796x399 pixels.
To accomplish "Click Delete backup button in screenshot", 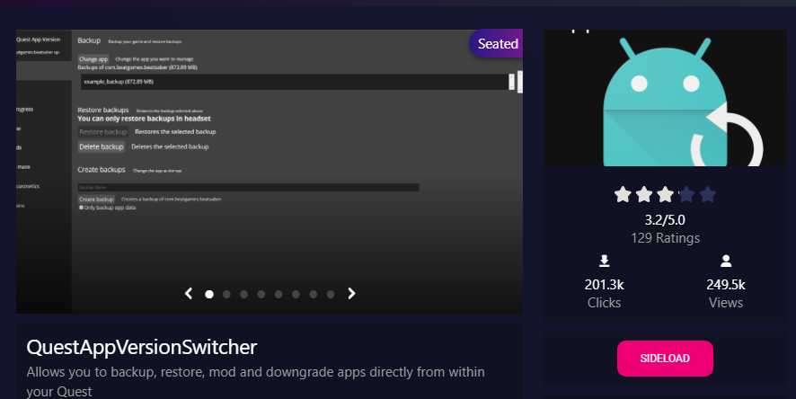I will (x=101, y=146).
